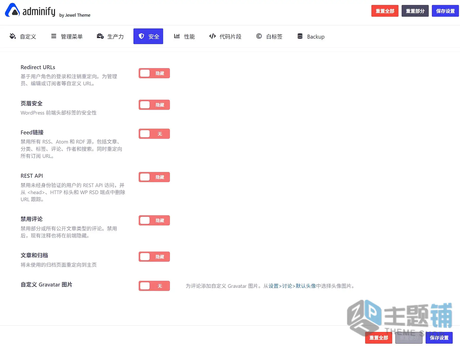
Task: Click the paint bucket icon beside 自定义
Action: 13,36
